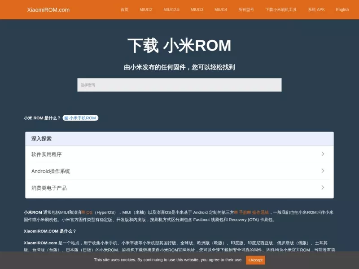Click the 深入探索 panel header

[x=179, y=139]
